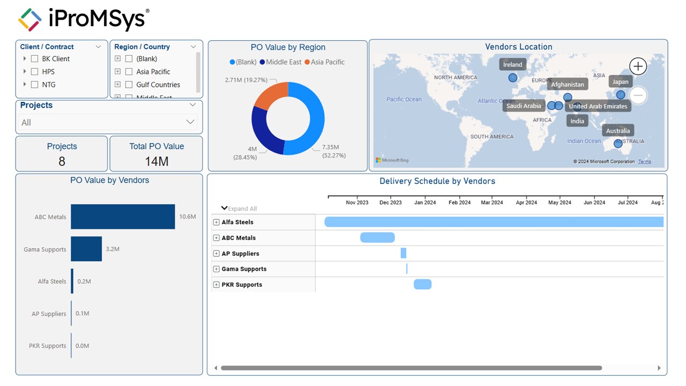Screen dimensions: 686x386
Task: Click the Ireland vendor map marker
Action: tap(512, 78)
